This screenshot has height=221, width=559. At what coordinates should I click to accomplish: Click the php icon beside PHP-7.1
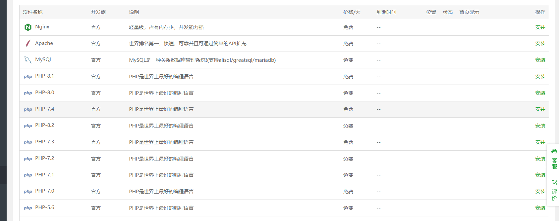pos(28,175)
